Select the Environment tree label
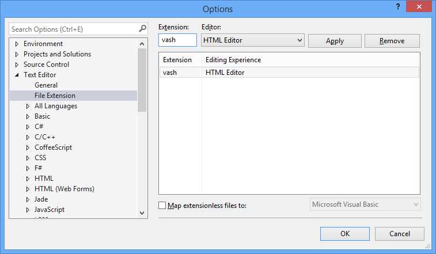Viewport: 436px width, 254px height. click(43, 44)
